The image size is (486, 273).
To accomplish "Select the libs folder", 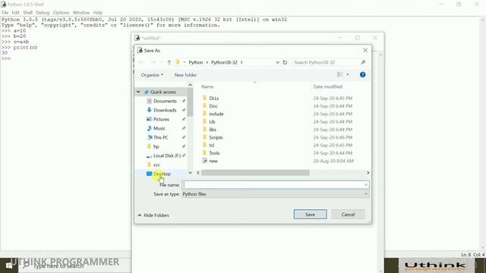I will coord(213,130).
